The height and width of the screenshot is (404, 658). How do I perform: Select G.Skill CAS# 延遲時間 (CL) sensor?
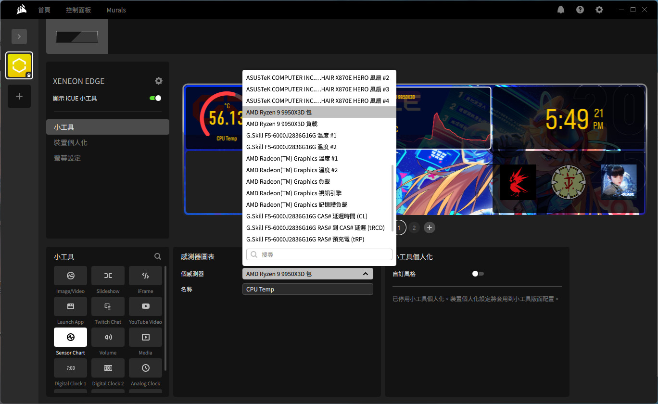[319, 216]
